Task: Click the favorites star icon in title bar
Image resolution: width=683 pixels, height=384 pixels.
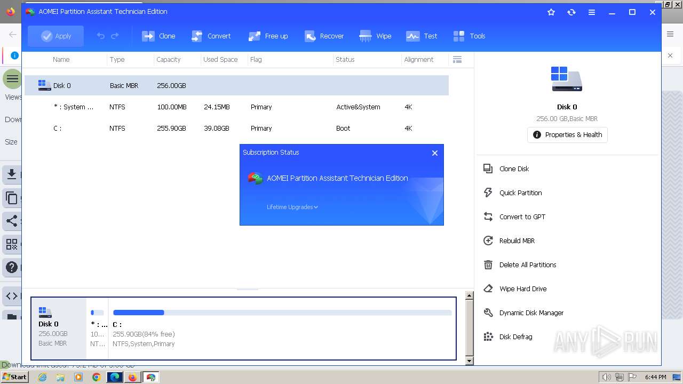Action: (x=551, y=12)
